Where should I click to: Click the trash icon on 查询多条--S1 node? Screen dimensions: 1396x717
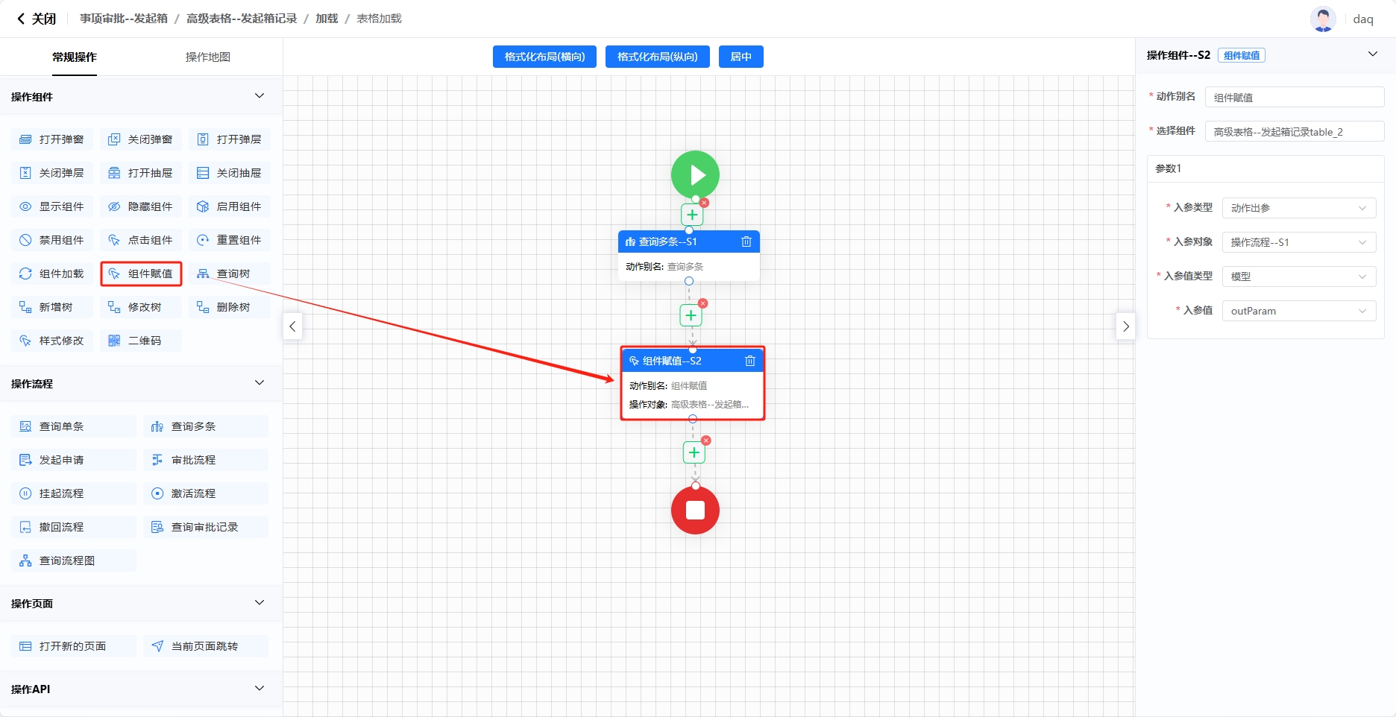(x=746, y=241)
